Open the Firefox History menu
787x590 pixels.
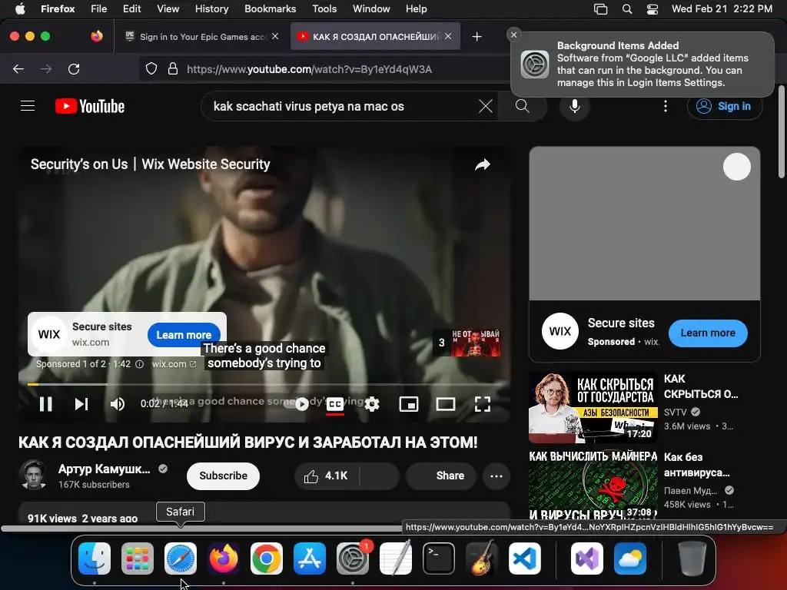click(211, 8)
